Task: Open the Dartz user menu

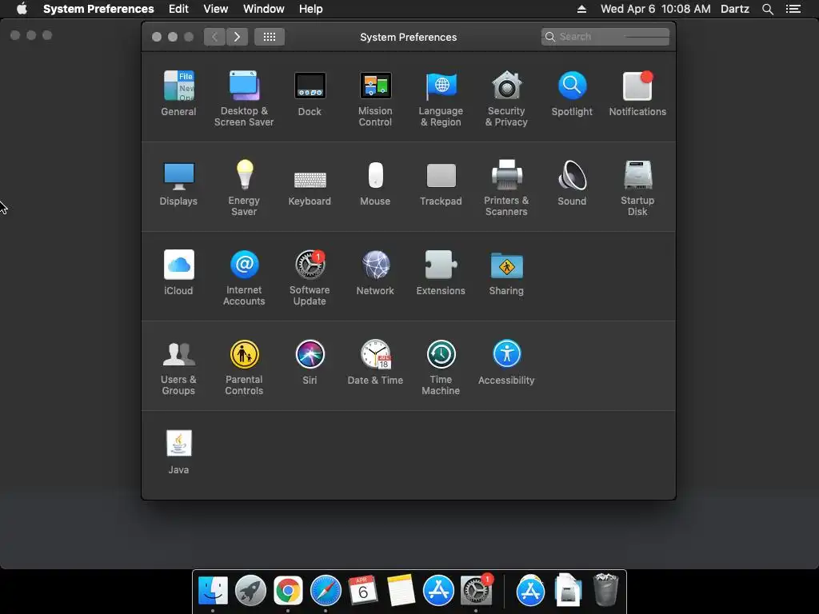Action: pos(735,9)
